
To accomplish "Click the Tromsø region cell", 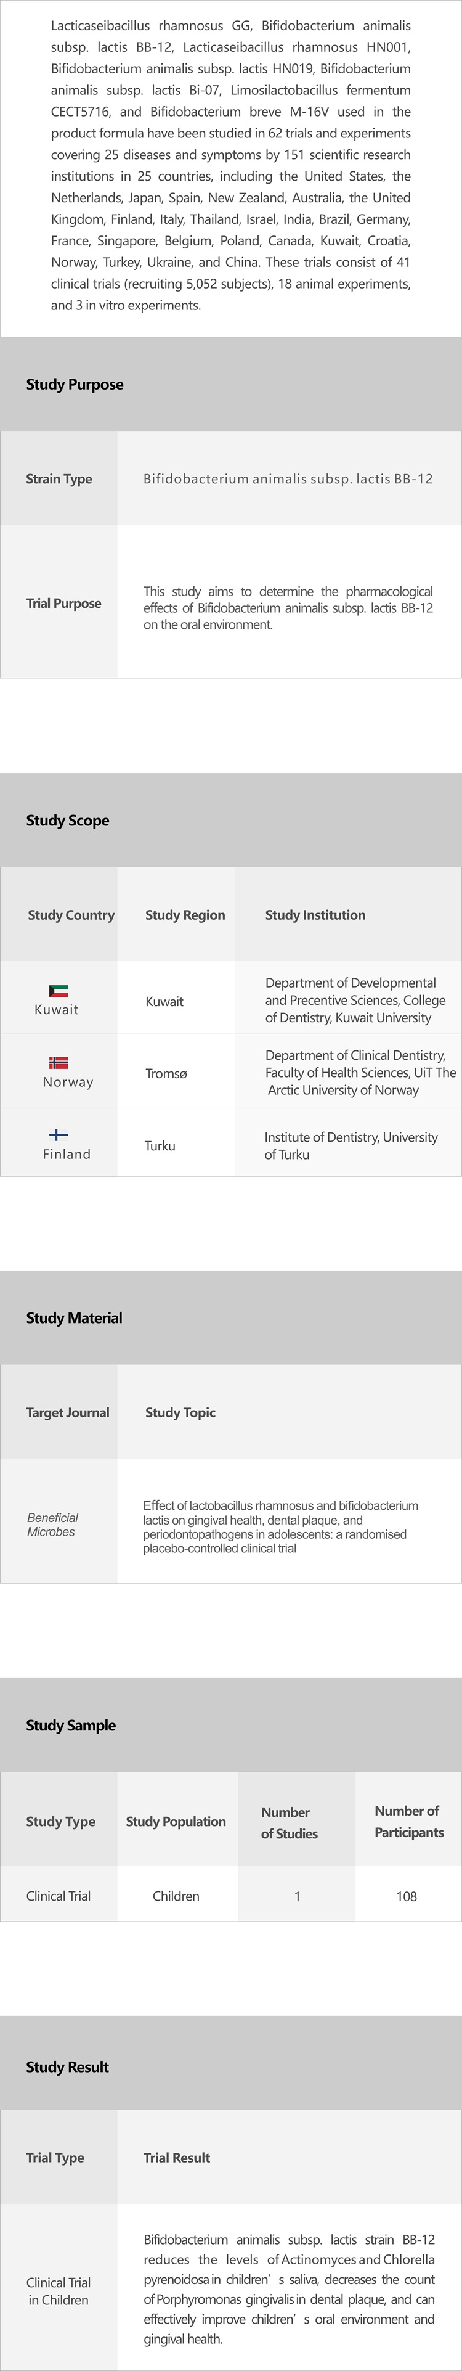I will (x=166, y=1073).
